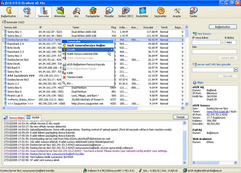Viewport: 241px width, 173px height.
Task: Click the Bul magnifier icon
Action: [64, 83]
